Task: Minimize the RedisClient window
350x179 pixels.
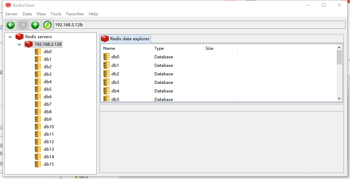Action: coord(308,5)
